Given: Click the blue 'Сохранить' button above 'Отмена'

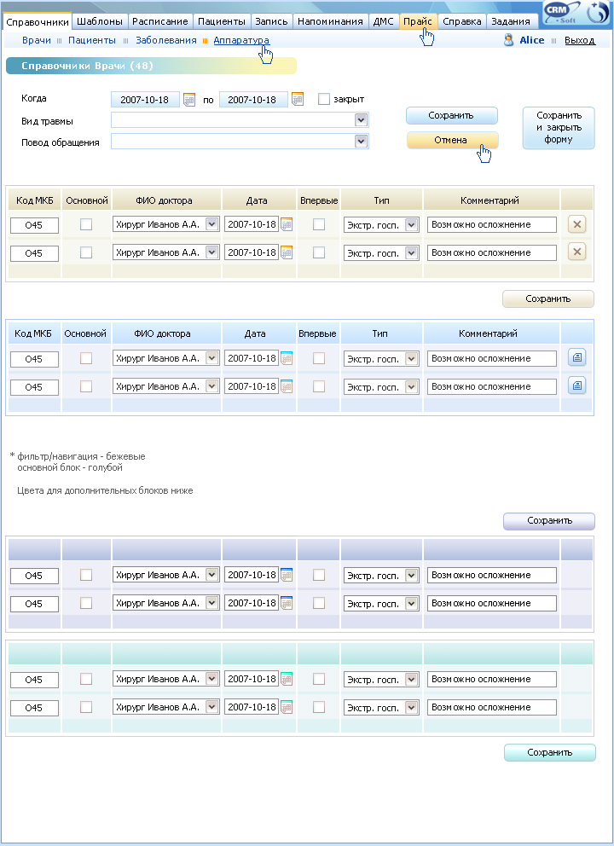Looking at the screenshot, I should tap(452, 115).
